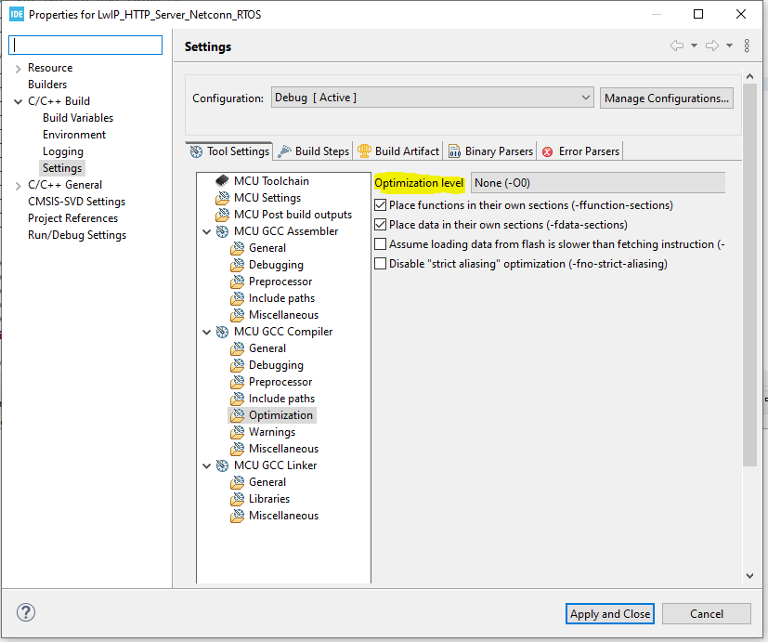This screenshot has width=768, height=642.
Task: Click the scrollbar up arrow
Action: pyautogui.click(x=749, y=76)
